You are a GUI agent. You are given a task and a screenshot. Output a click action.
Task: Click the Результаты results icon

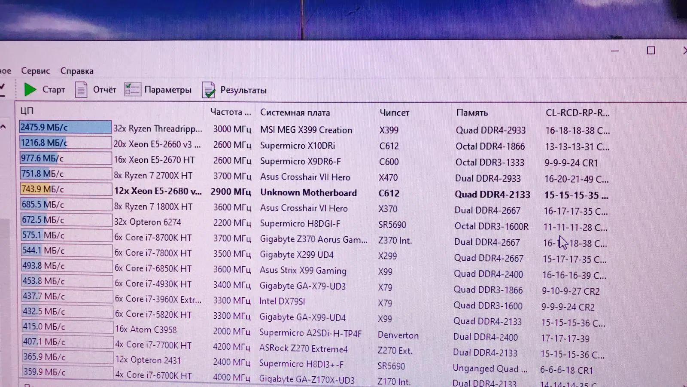pos(208,90)
